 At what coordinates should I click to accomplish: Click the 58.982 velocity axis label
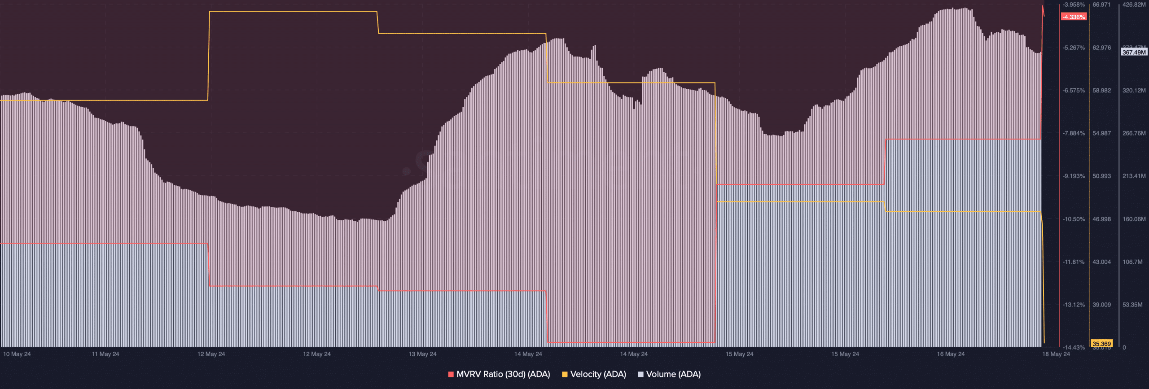[x=1102, y=90]
